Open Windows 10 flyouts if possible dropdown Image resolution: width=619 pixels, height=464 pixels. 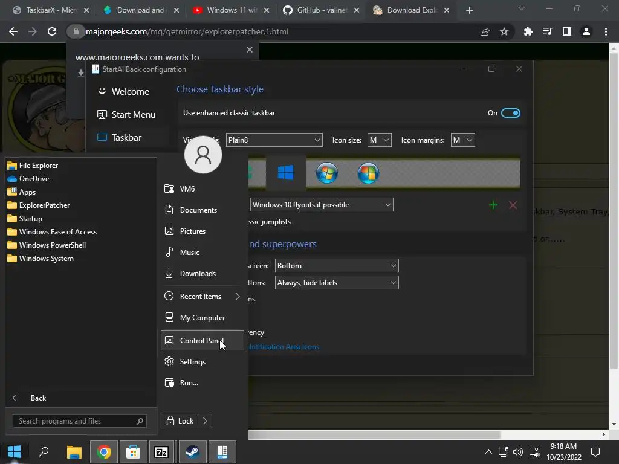point(322,205)
